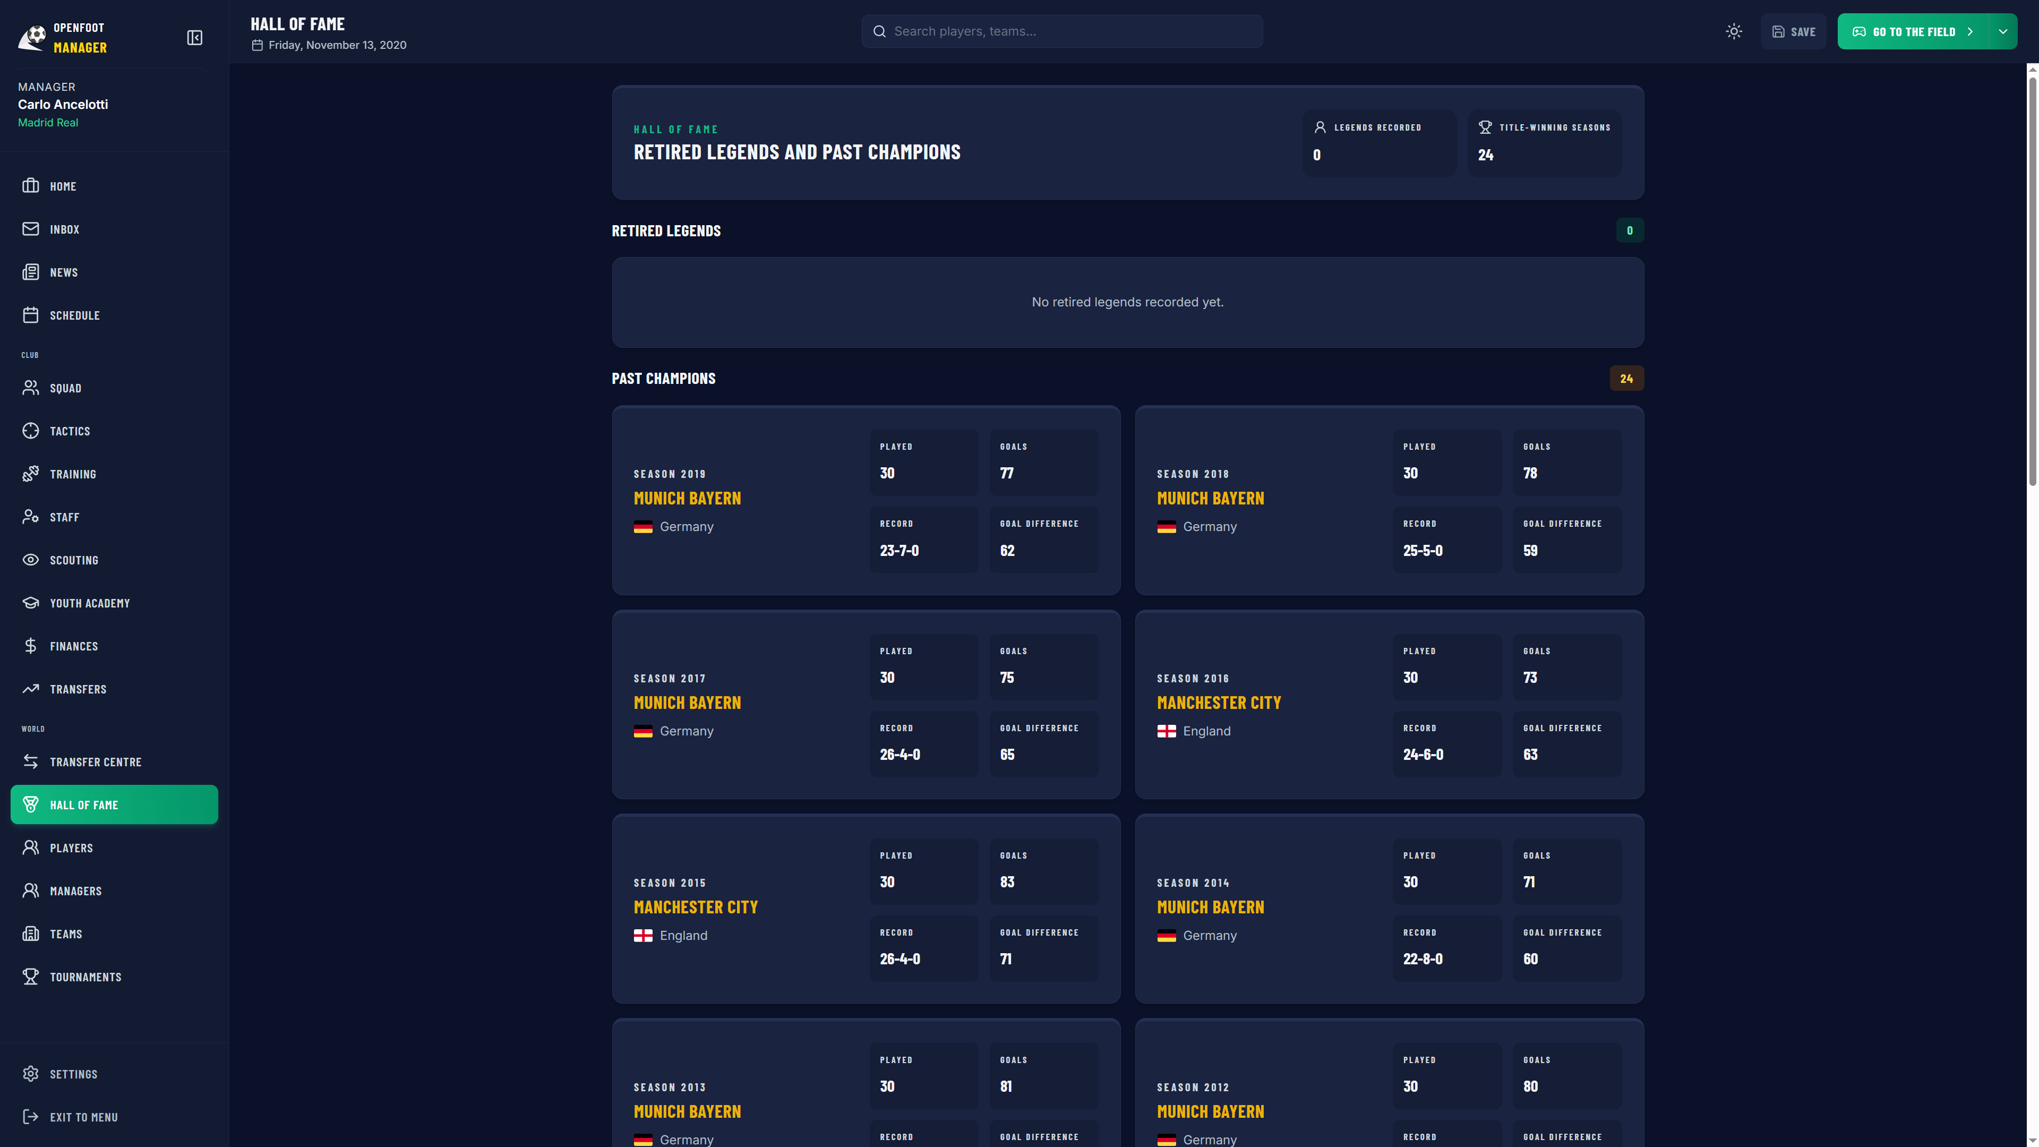Toggle light theme with the sun icon
This screenshot has height=1147, width=2039.
(1734, 32)
